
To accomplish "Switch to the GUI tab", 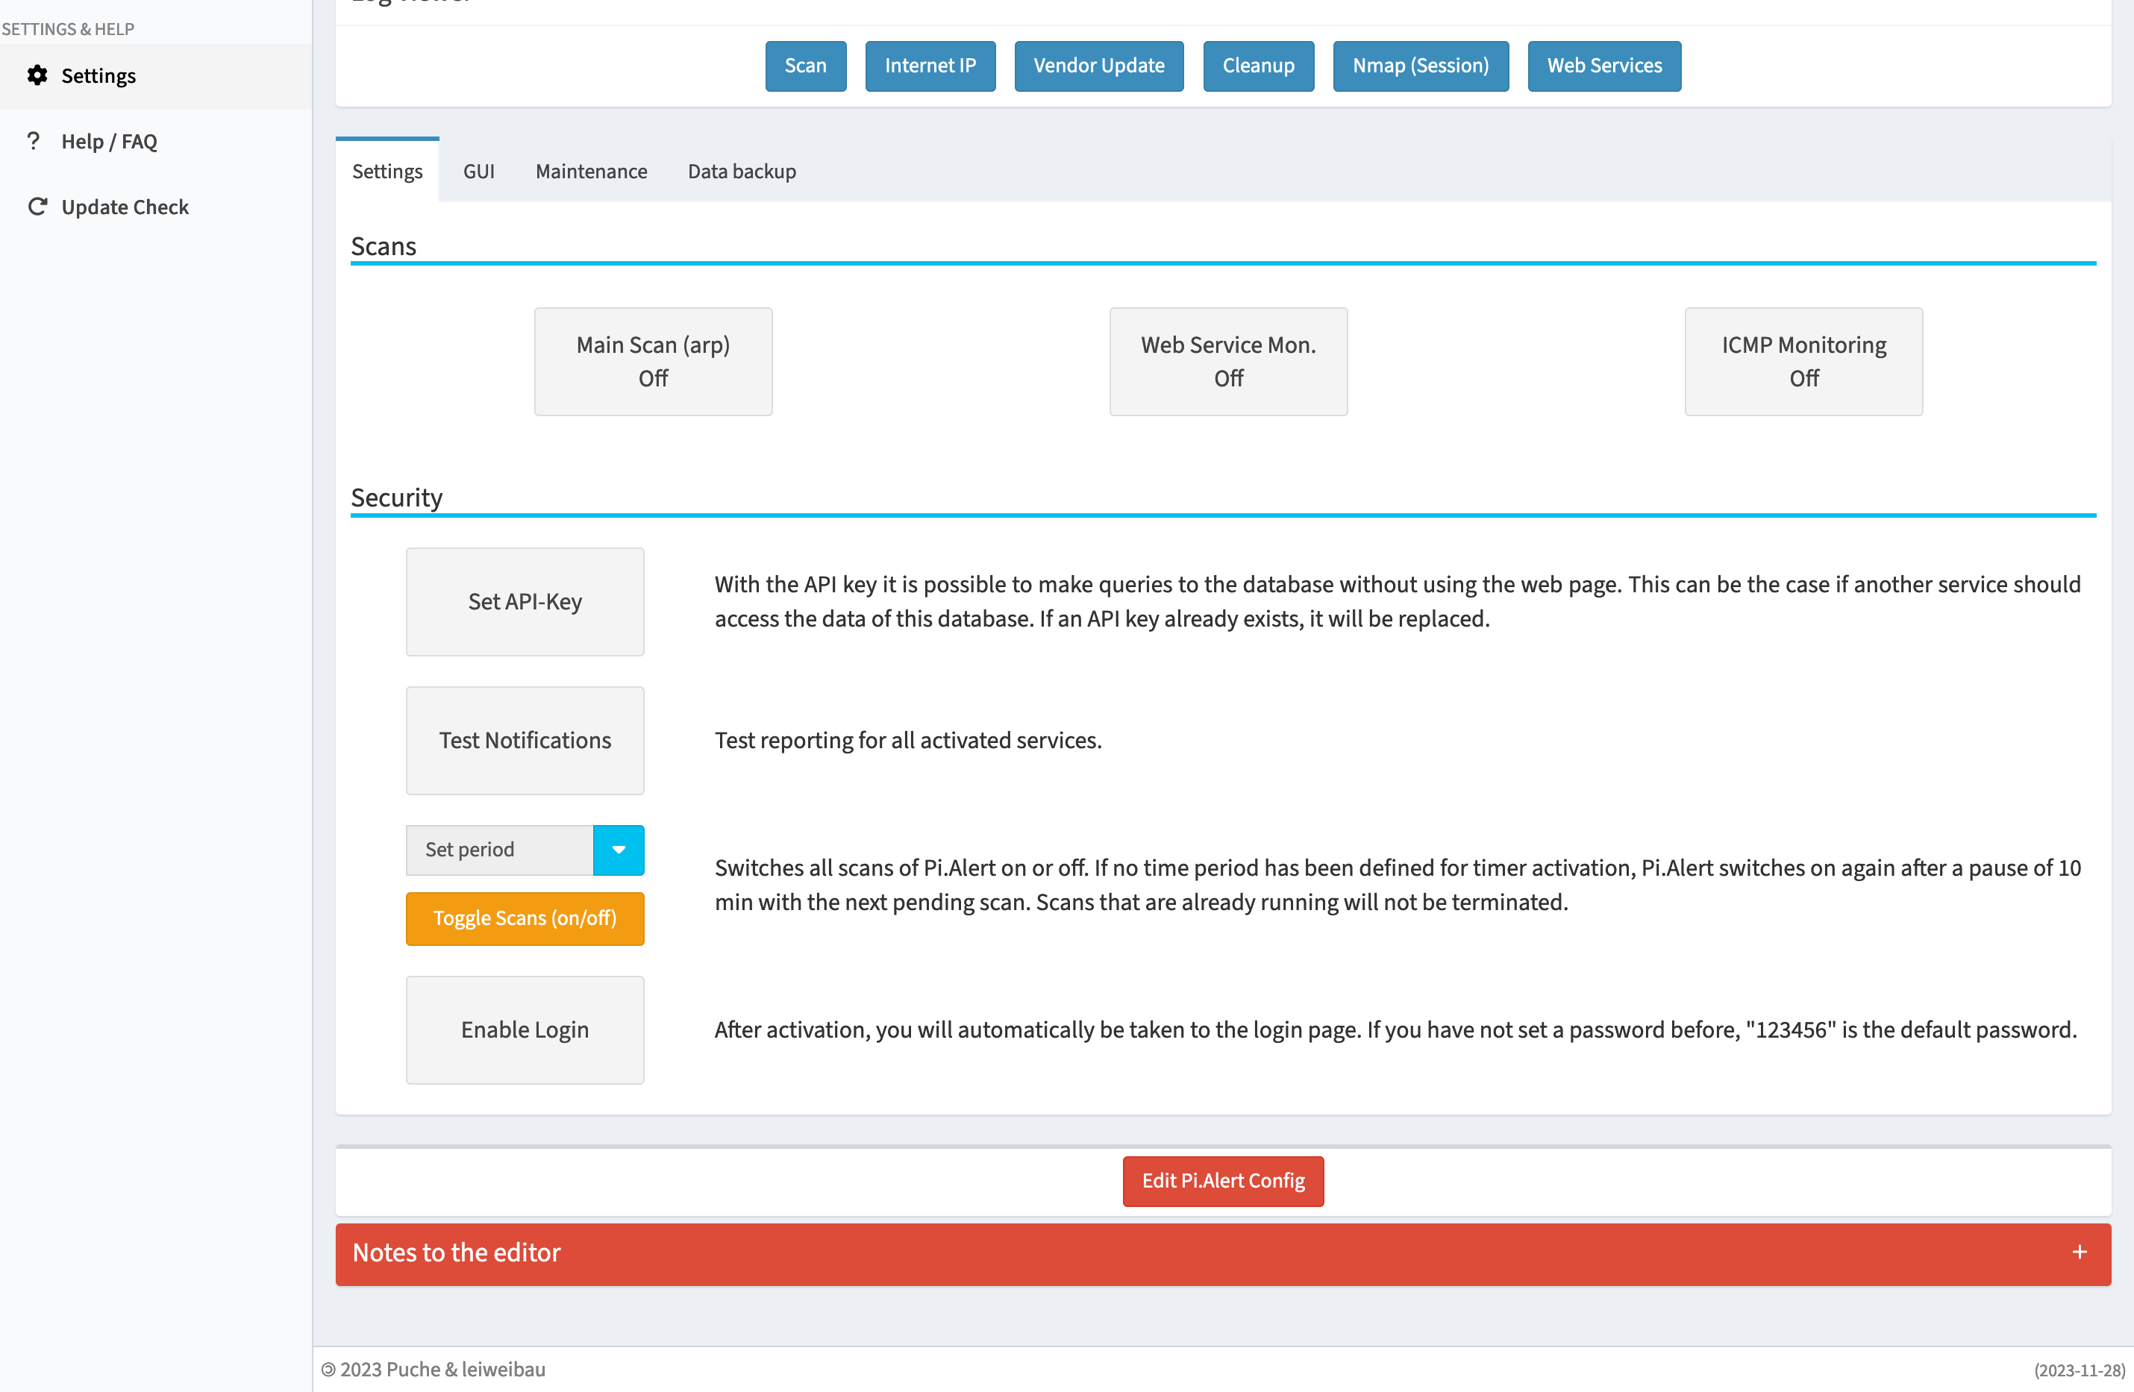I will pyautogui.click(x=478, y=171).
